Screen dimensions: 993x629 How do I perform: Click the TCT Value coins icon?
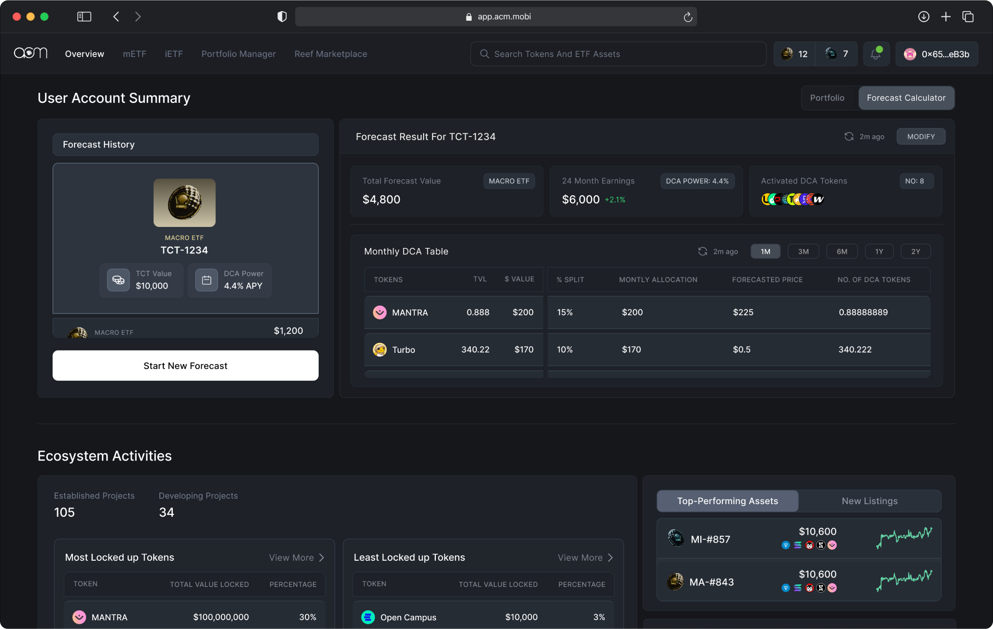(x=118, y=280)
